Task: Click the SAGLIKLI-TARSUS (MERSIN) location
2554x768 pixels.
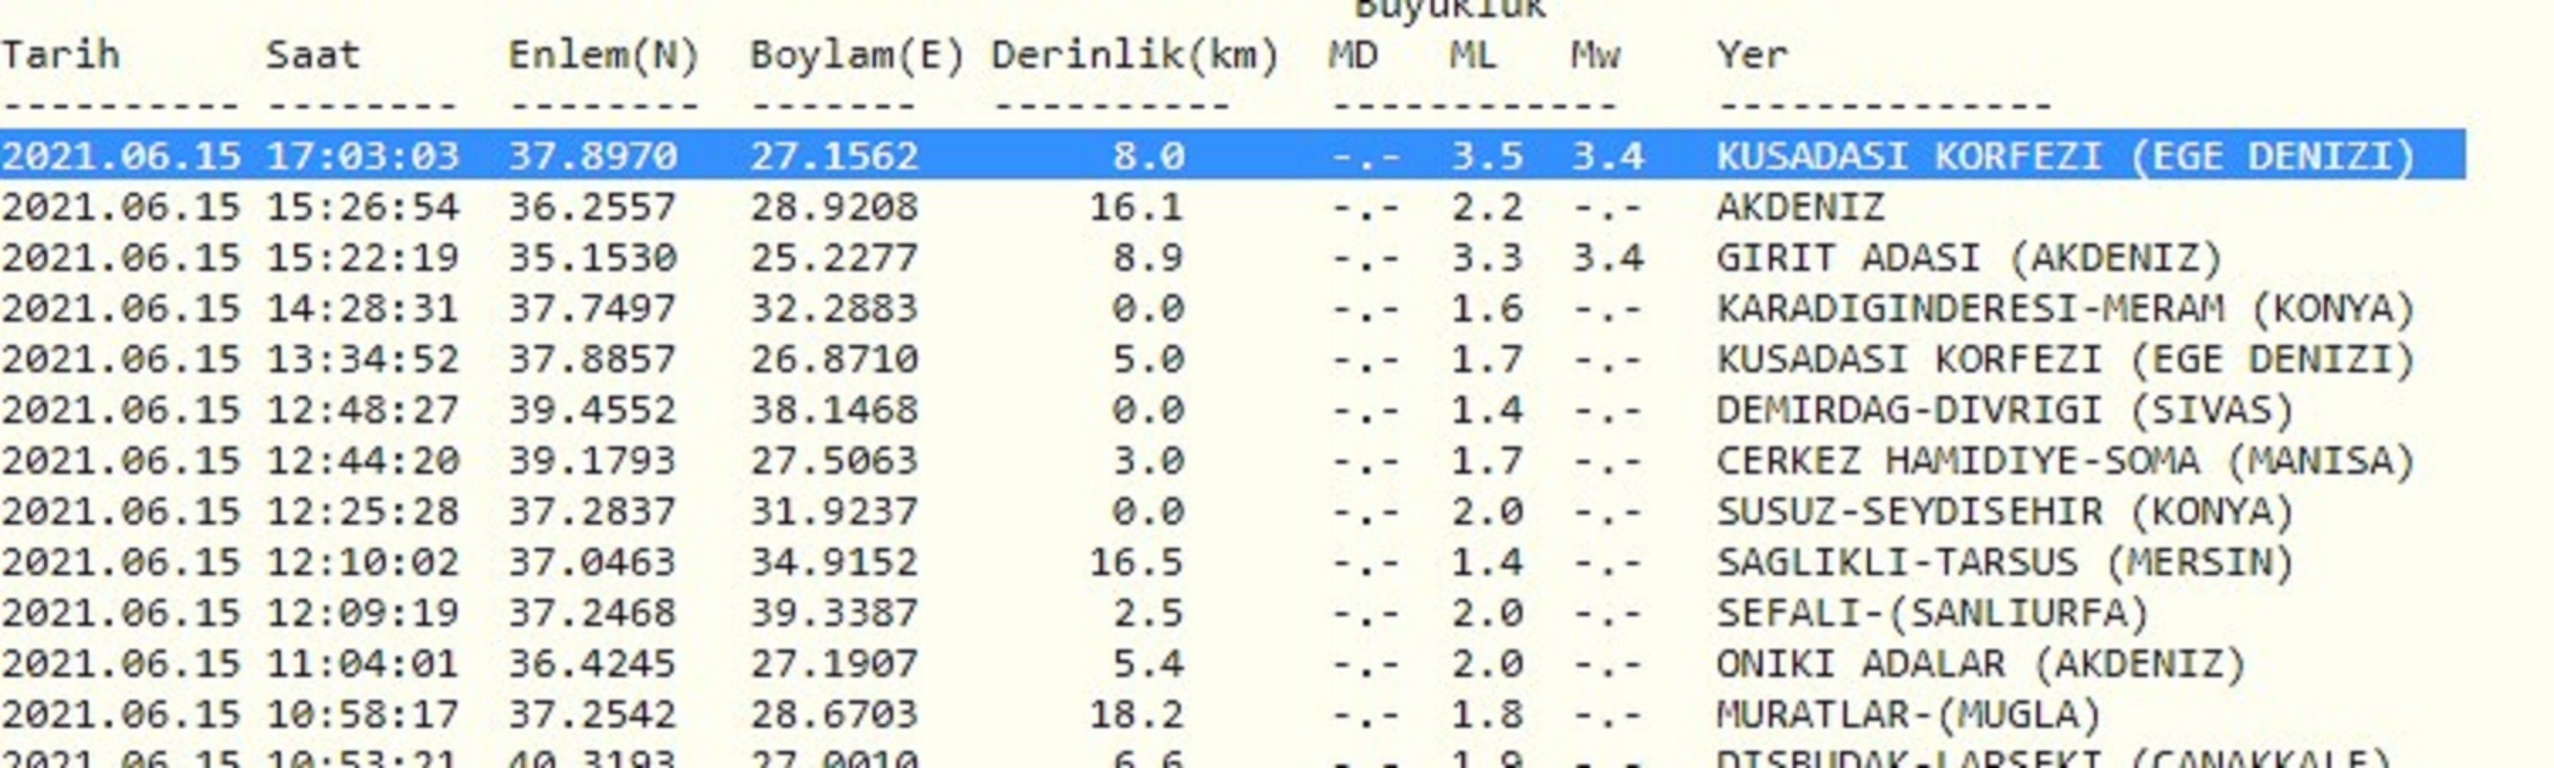Action: (2005, 562)
